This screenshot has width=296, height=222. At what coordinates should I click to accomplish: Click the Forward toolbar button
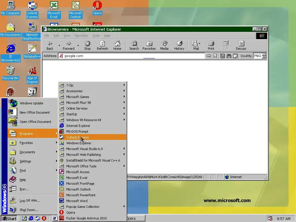(x=69, y=45)
